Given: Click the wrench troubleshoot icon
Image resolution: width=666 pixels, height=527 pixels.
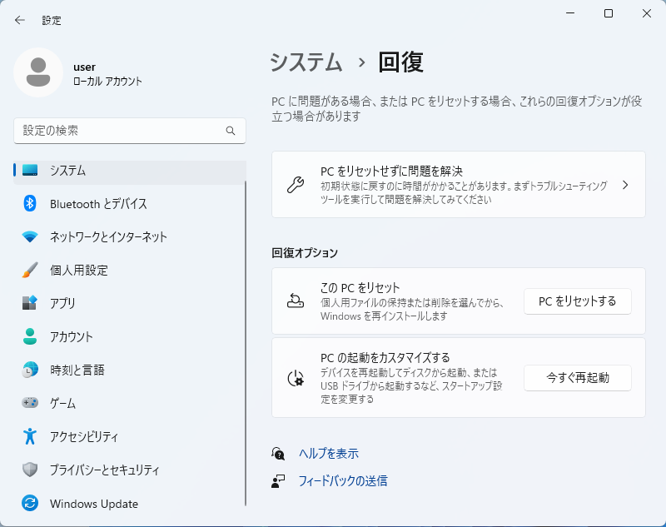Looking at the screenshot, I should click(296, 185).
